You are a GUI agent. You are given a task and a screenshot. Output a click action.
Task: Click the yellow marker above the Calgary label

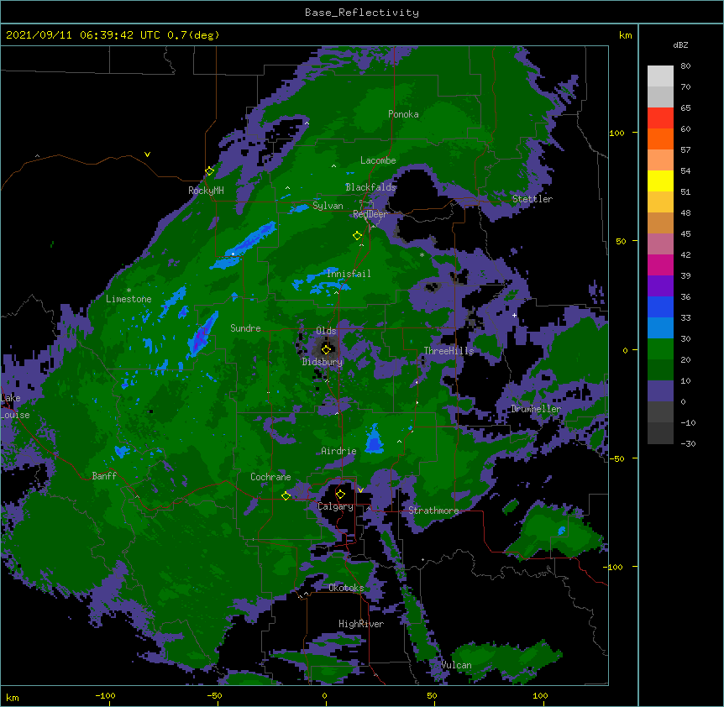point(340,495)
